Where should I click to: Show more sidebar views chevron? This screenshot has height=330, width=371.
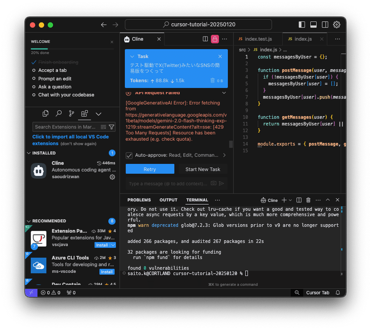click(x=99, y=114)
